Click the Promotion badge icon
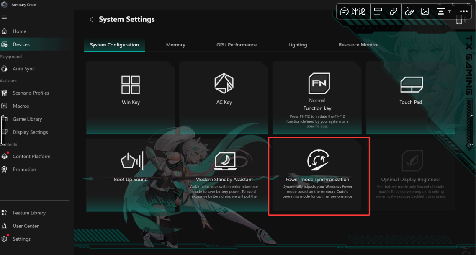Screen dimensions: 476x255 pyautogui.click(x=4, y=170)
